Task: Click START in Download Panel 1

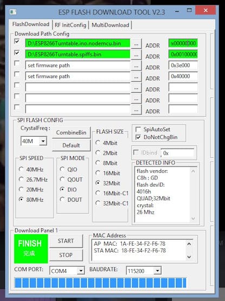Action: [x=66, y=241]
